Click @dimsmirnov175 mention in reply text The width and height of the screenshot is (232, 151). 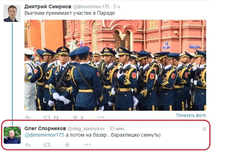coord(45,135)
